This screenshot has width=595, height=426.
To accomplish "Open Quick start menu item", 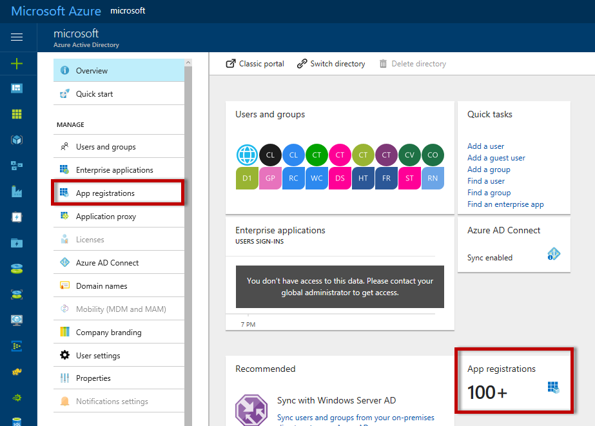I will coord(119,93).
